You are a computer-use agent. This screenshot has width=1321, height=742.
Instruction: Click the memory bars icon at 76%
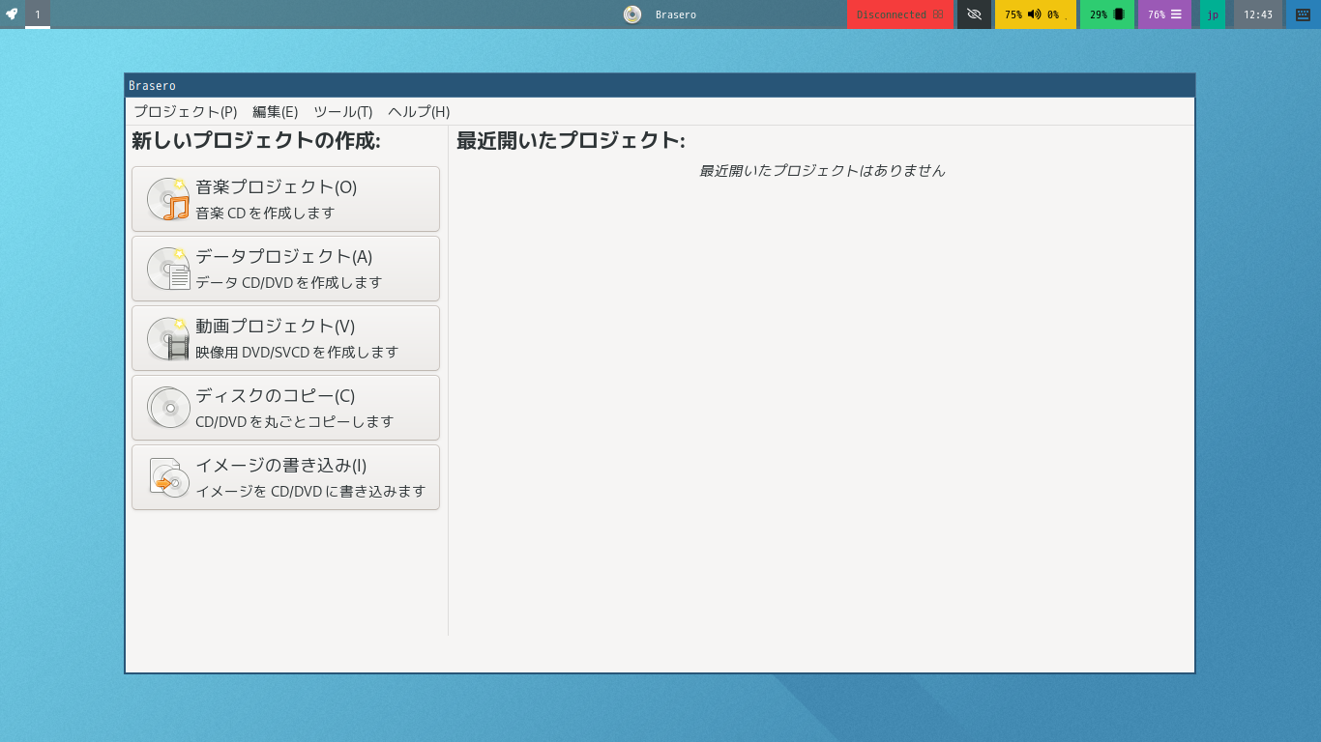pos(1176,14)
